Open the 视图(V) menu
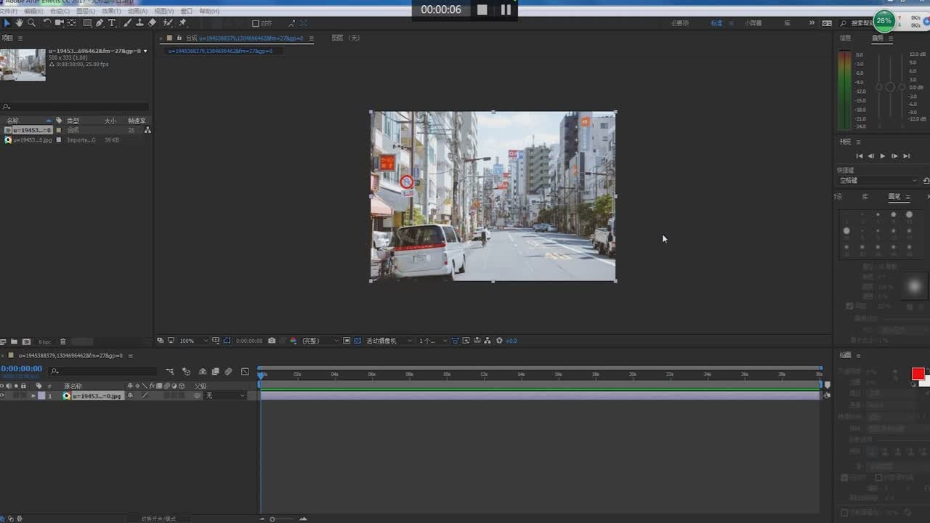The image size is (930, 523). 163,12
